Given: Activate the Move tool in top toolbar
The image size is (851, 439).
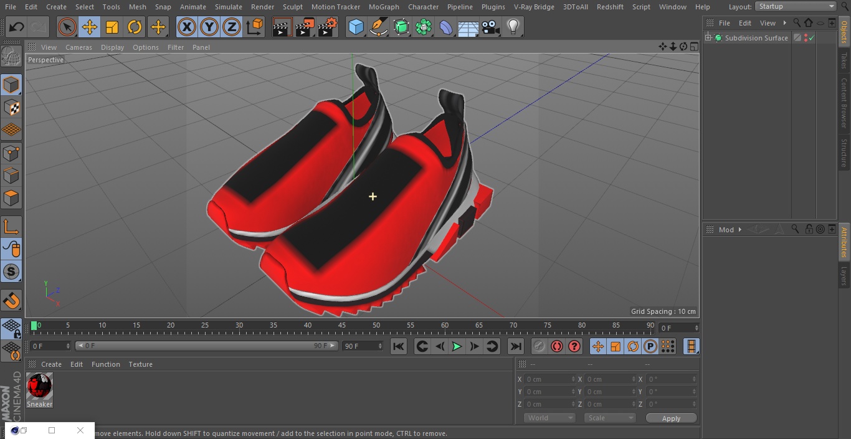Looking at the screenshot, I should (x=90, y=27).
